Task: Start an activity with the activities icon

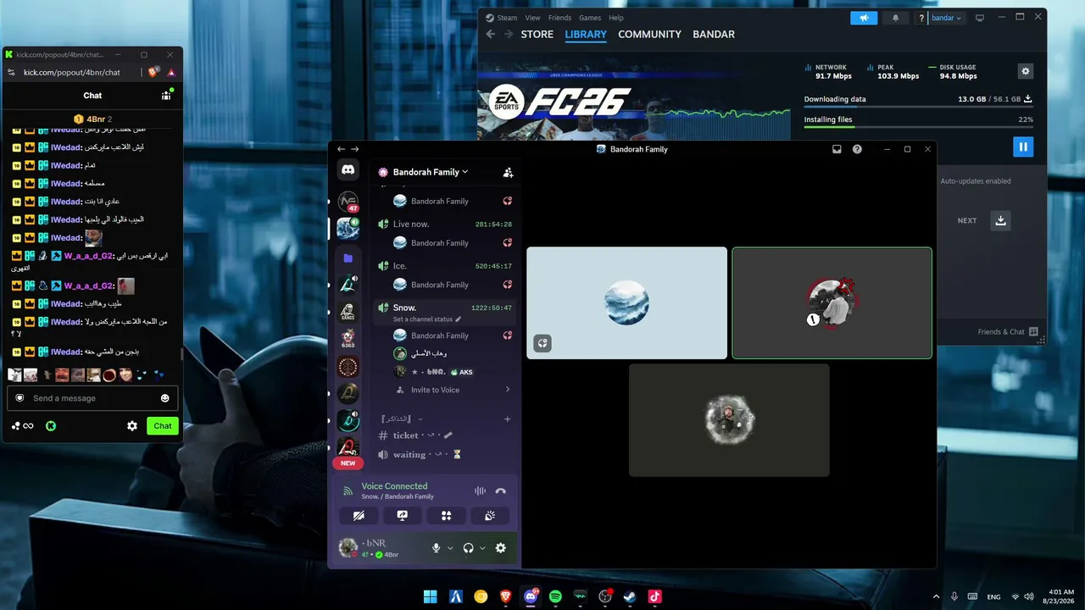Action: click(x=446, y=515)
